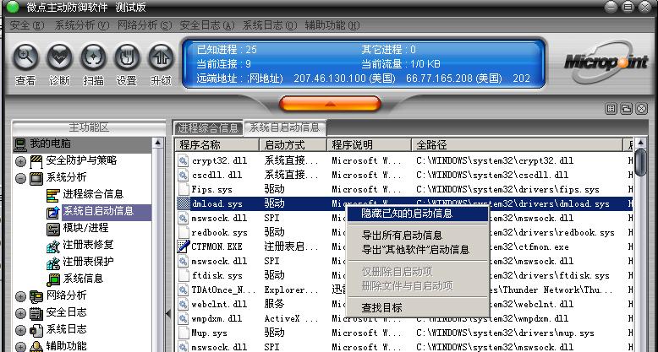Select the 进程综合信息 tree icon
Image resolution: width=658 pixels, height=352 pixels.
tap(53, 195)
